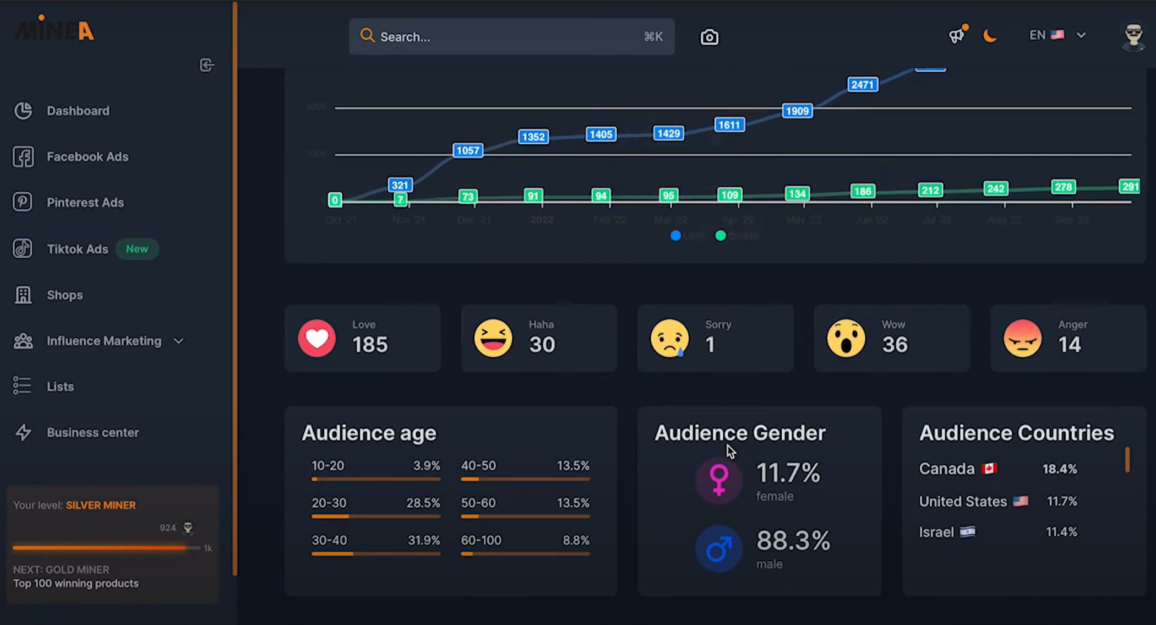Click the Silver Miner level progress bar
This screenshot has width=1156, height=625.
105,548
